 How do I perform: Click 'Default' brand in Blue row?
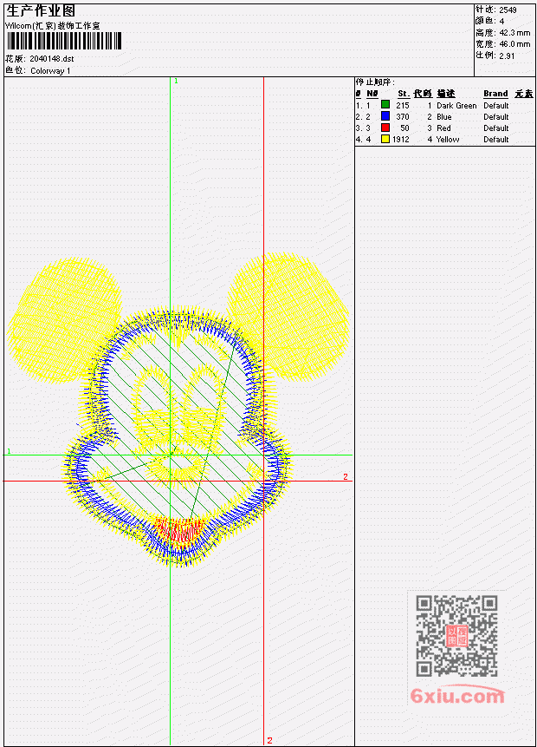click(x=496, y=117)
